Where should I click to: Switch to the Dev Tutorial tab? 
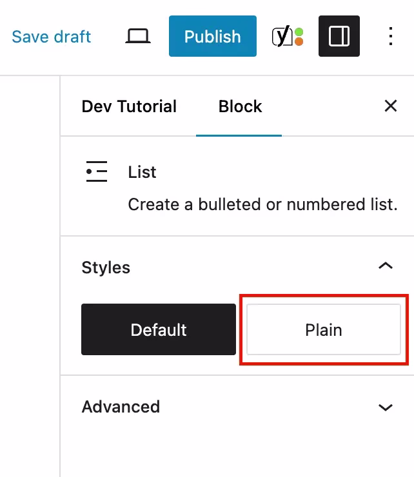click(x=129, y=106)
